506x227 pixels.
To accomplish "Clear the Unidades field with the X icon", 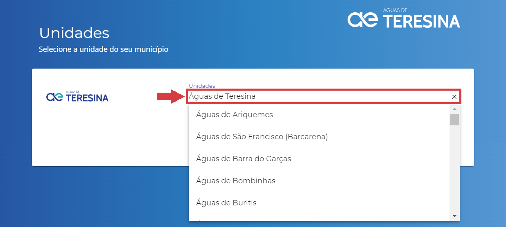I will click(454, 97).
